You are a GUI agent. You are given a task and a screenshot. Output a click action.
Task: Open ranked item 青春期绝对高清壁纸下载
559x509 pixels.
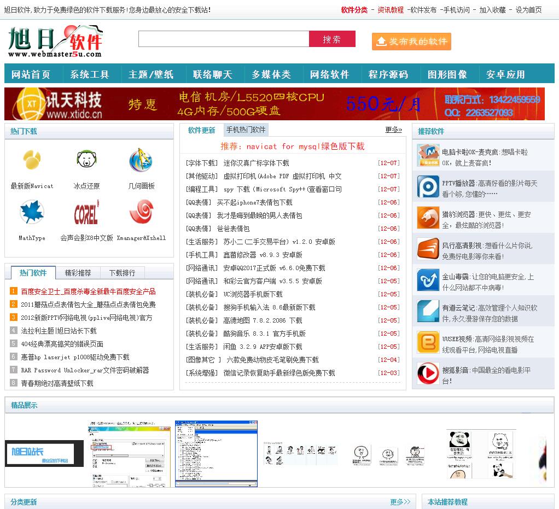click(x=57, y=383)
